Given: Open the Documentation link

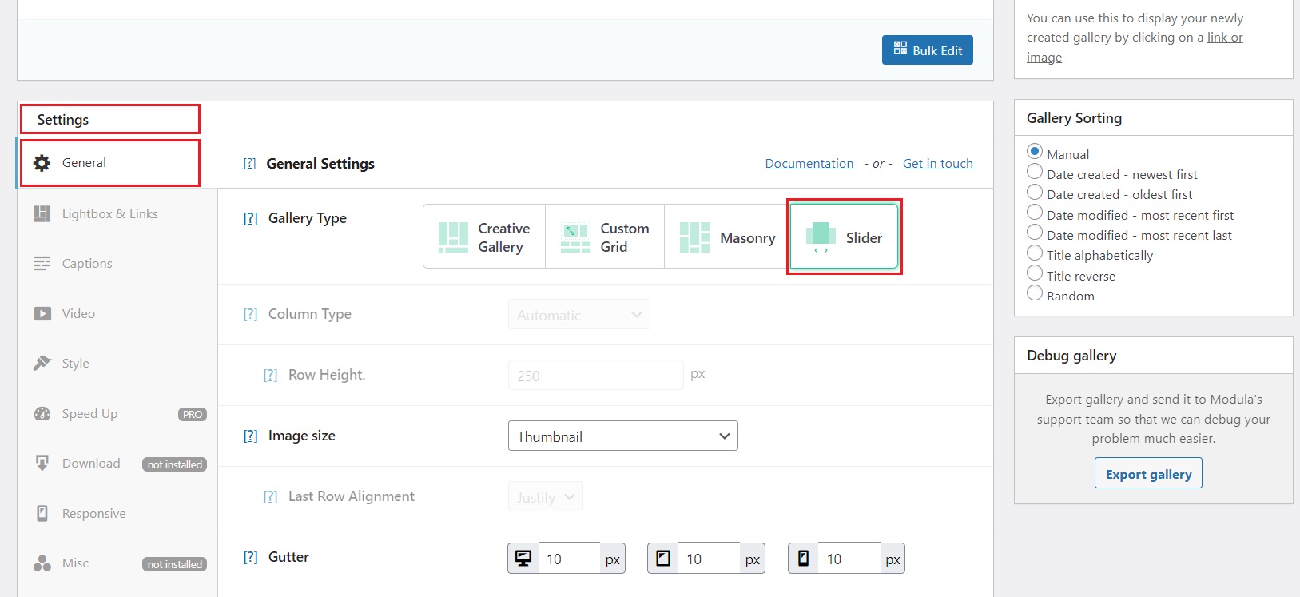Looking at the screenshot, I should click(x=809, y=164).
